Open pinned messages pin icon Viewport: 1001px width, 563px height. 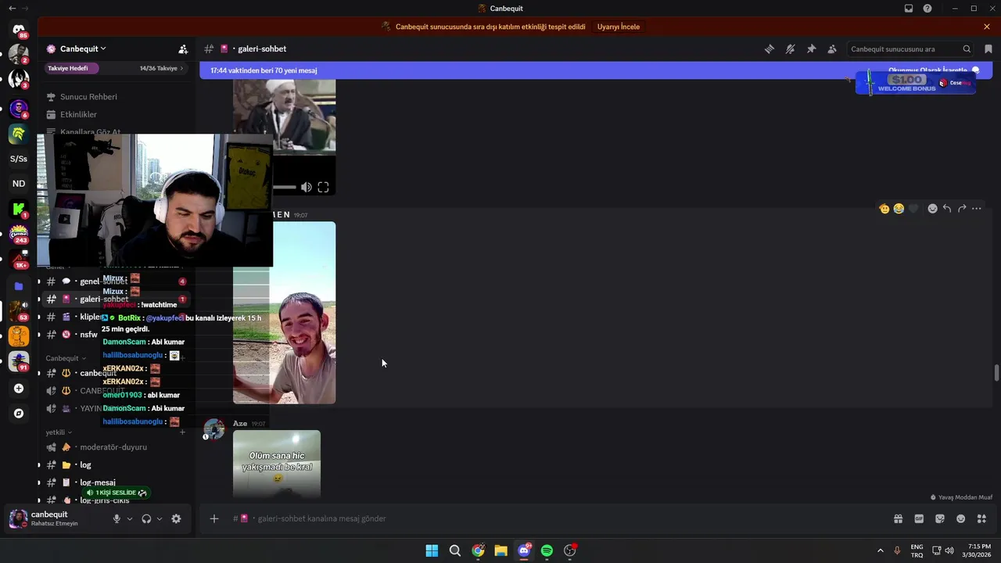point(812,48)
